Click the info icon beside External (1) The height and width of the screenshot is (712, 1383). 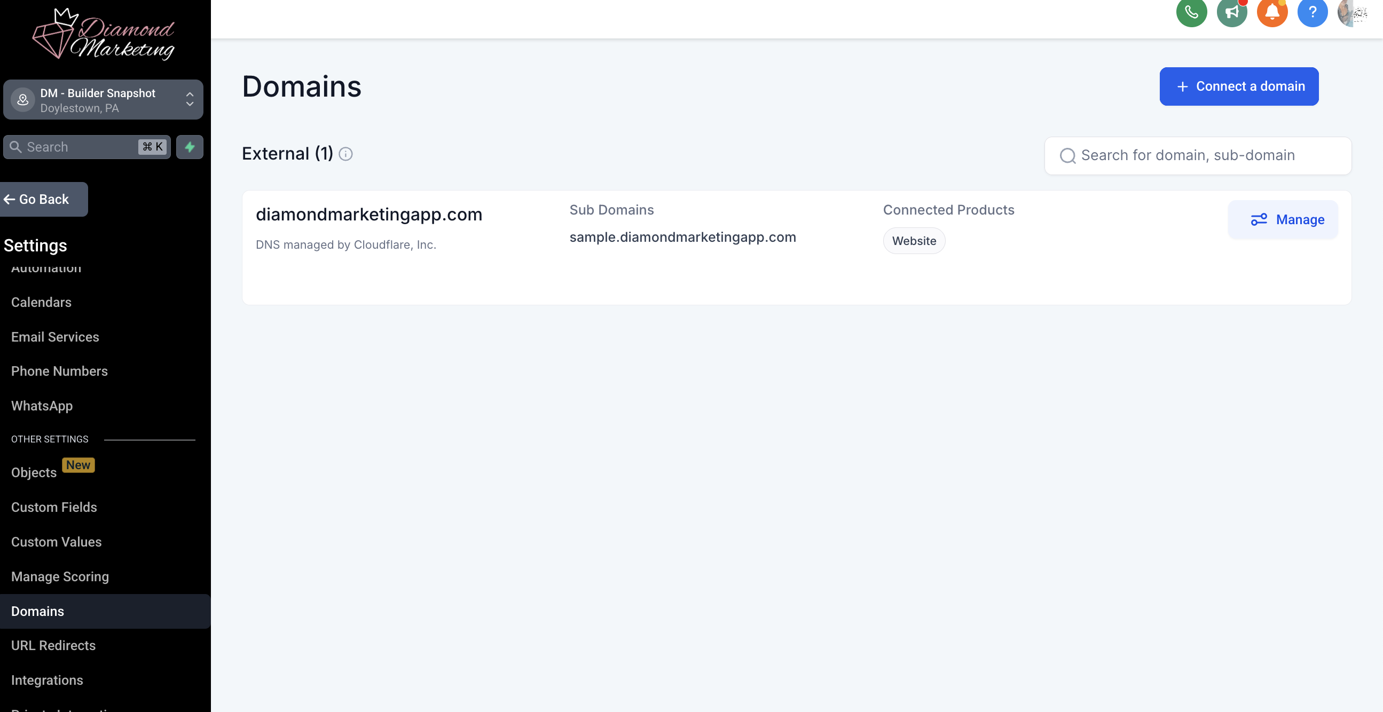click(x=346, y=155)
